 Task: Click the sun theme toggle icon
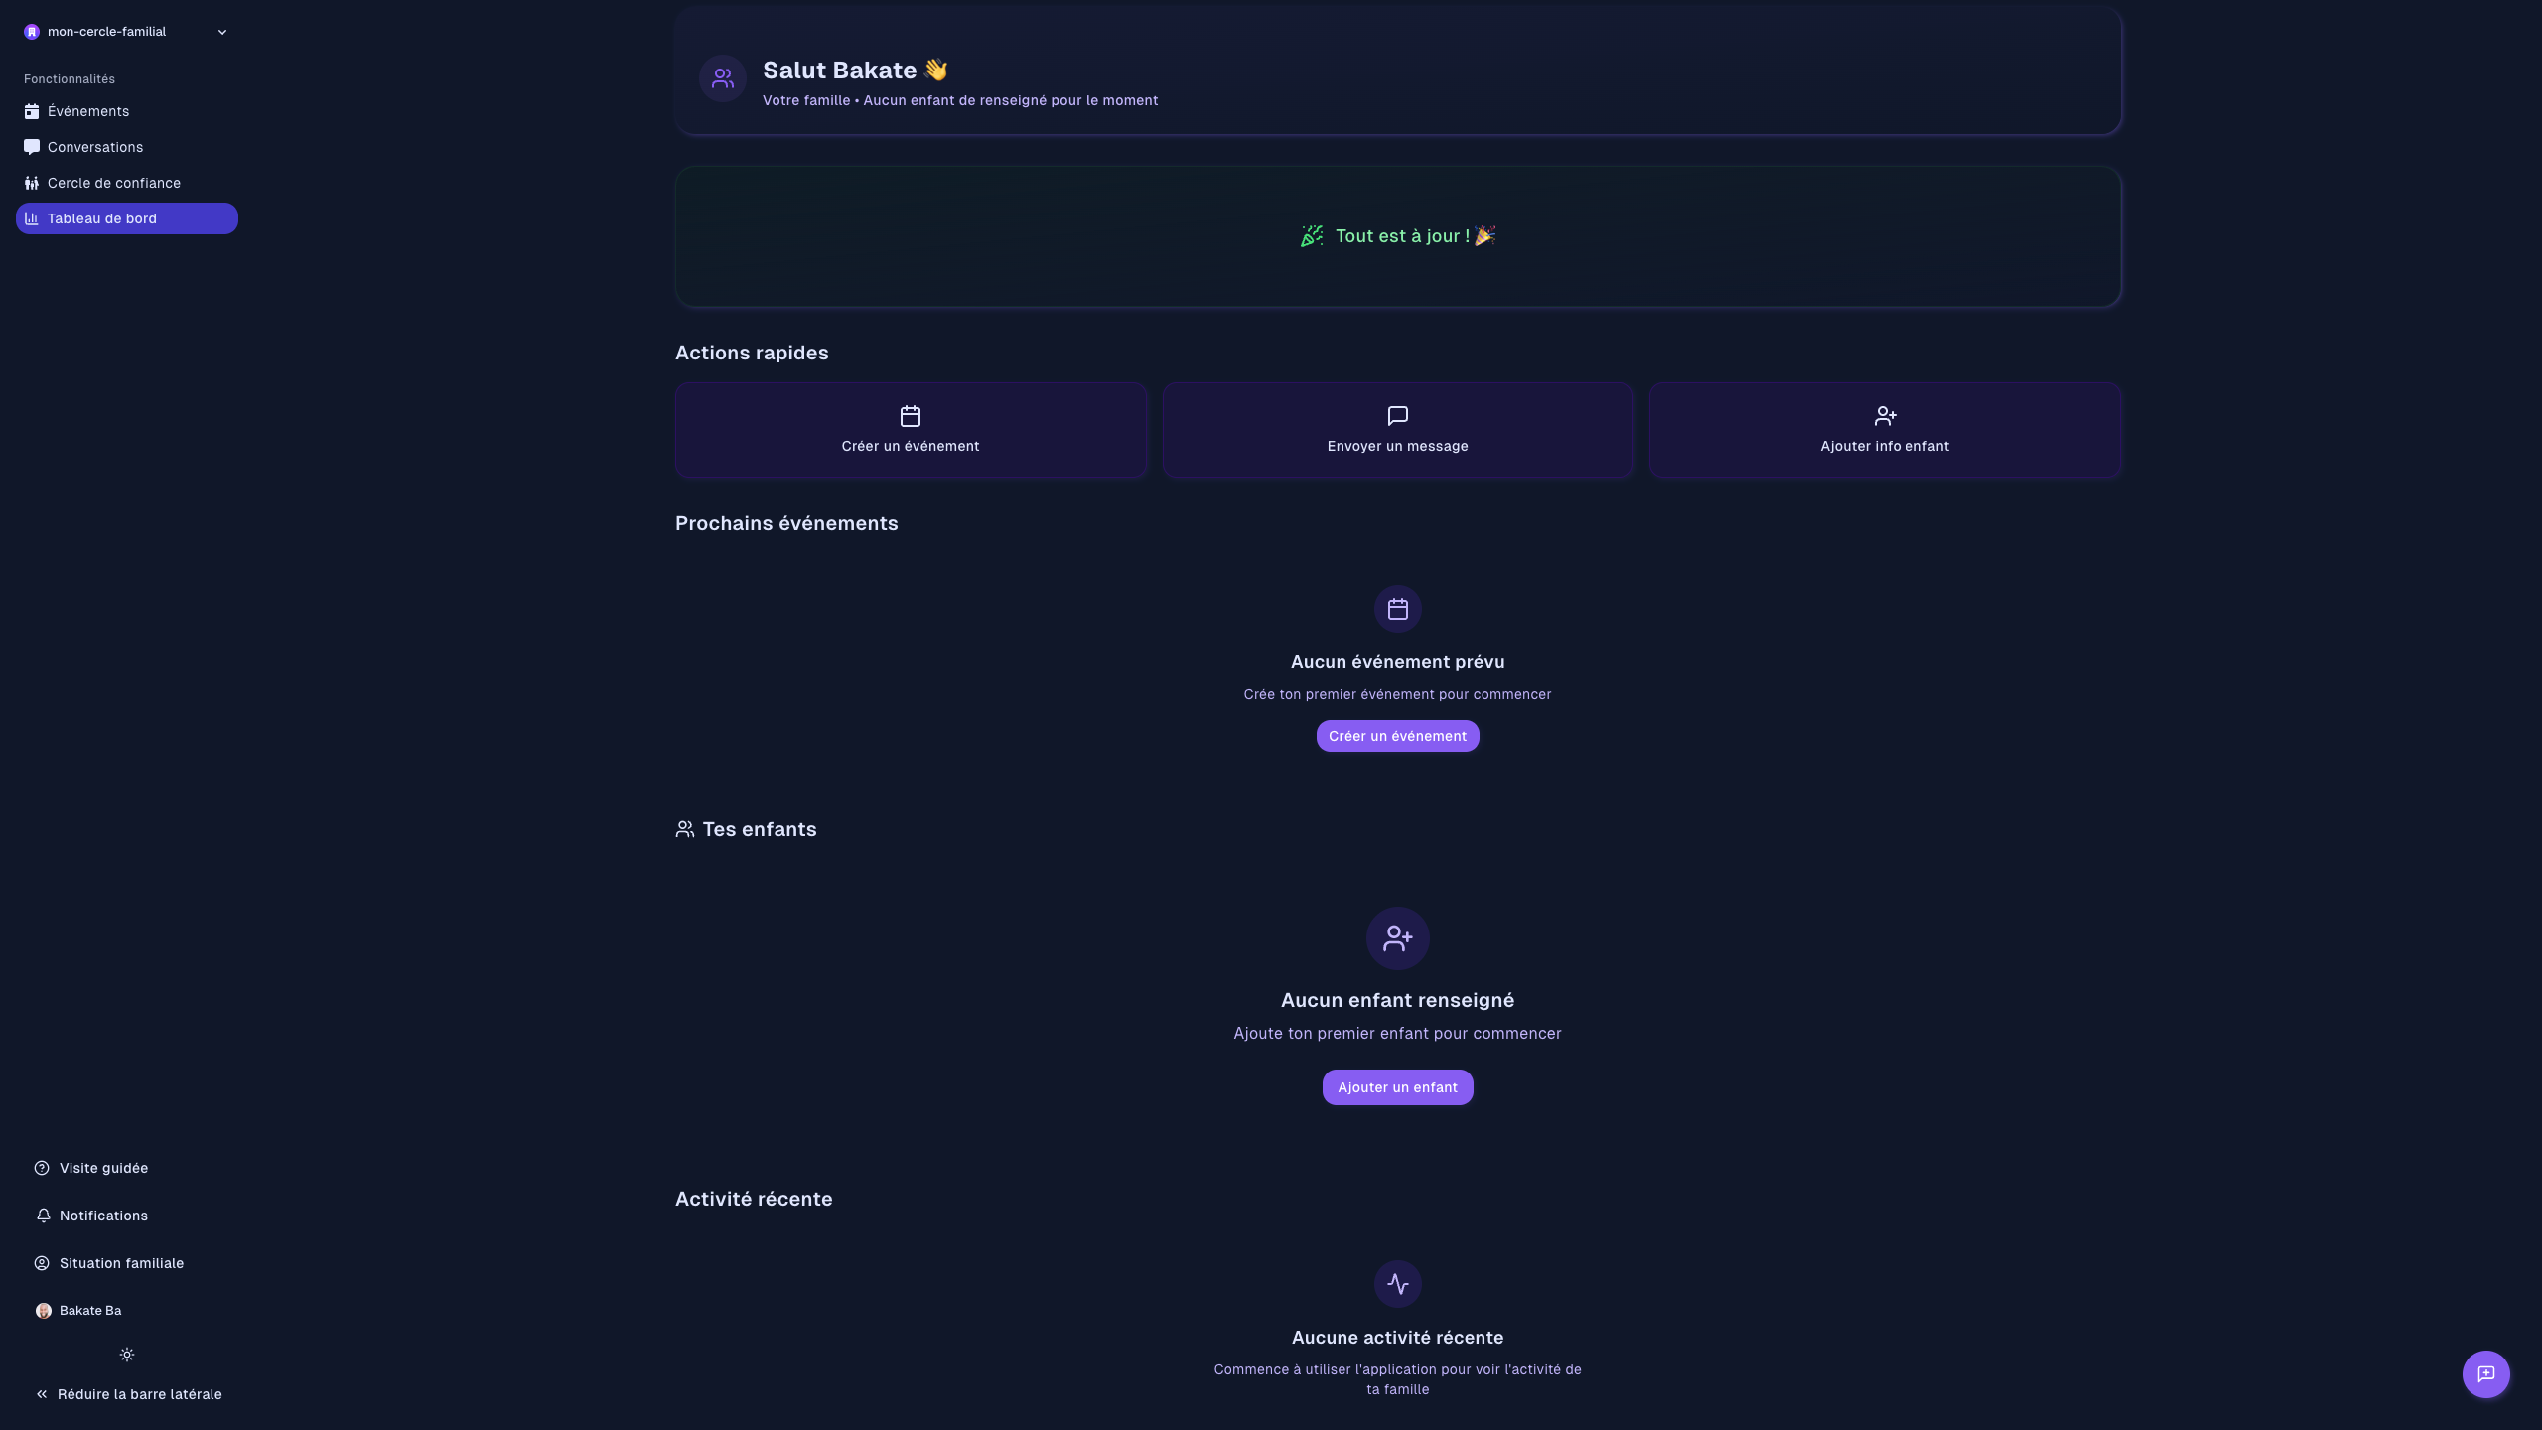(x=127, y=1355)
